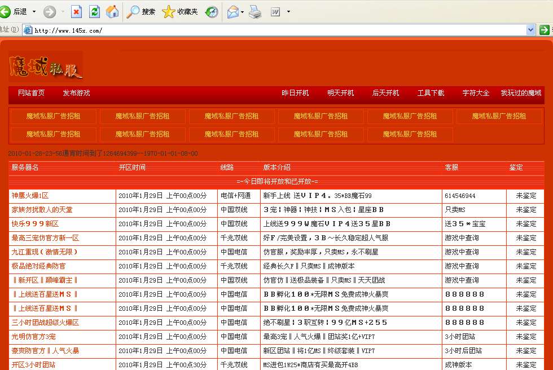Open favorites via the 收藏夹 star icon
The width and height of the screenshot is (553, 370).
168,11
